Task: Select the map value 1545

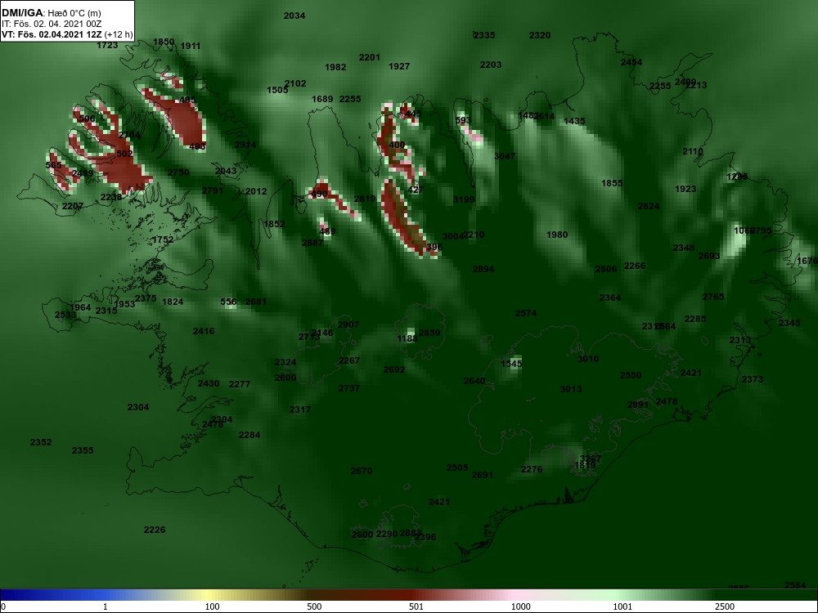Action: pos(512,364)
